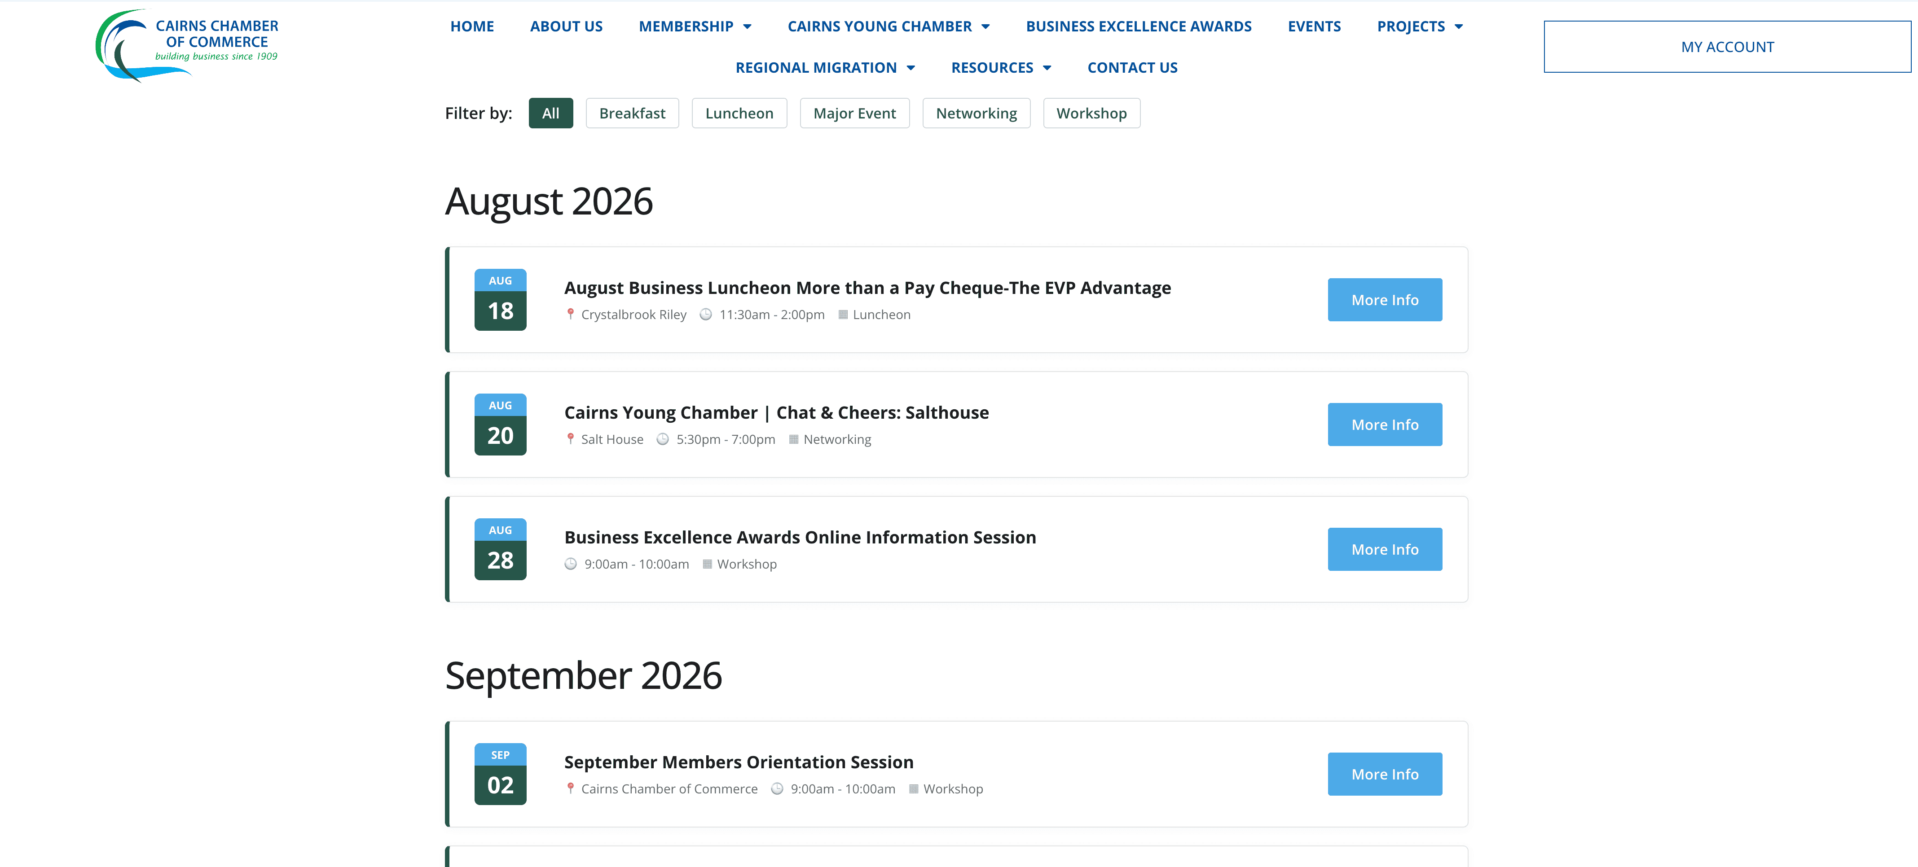Click category square icon beside Luncheon label
1918x867 pixels.
tap(843, 315)
